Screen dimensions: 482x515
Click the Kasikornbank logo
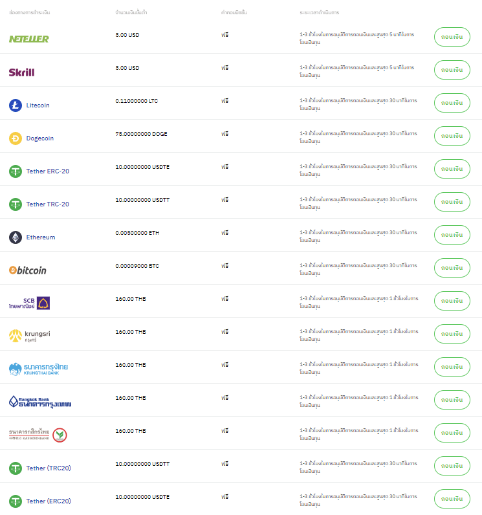click(x=38, y=434)
